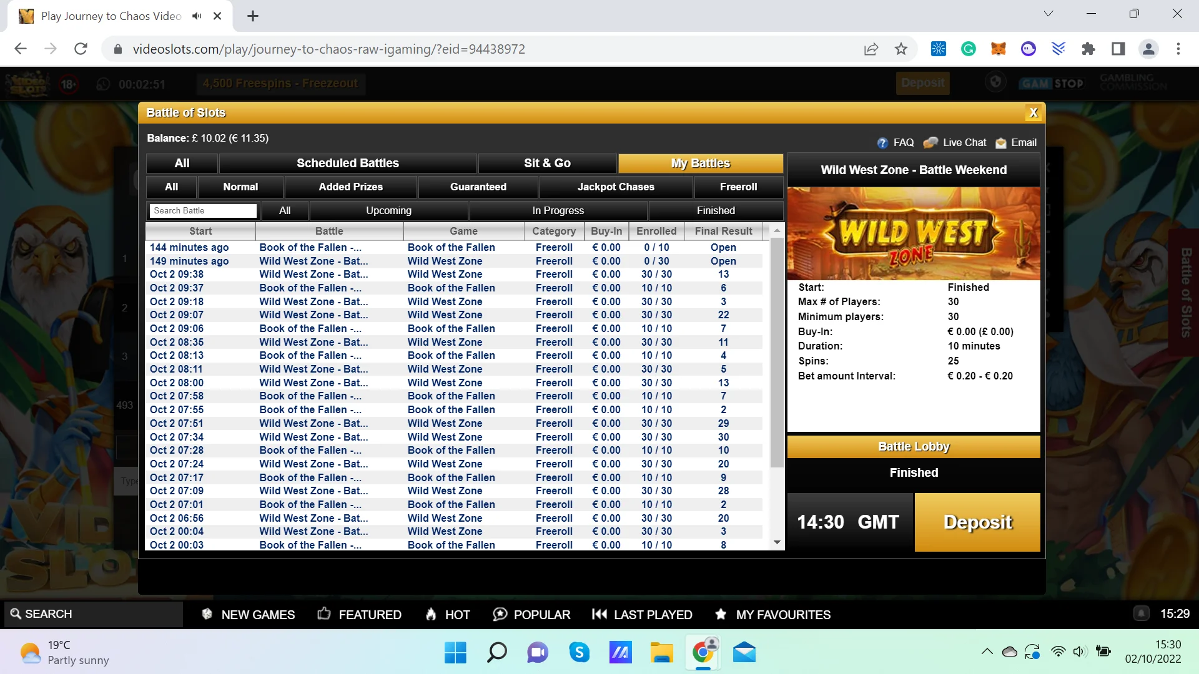Close the Battle of Slots dialog
Image resolution: width=1199 pixels, height=674 pixels.
coord(1033,113)
